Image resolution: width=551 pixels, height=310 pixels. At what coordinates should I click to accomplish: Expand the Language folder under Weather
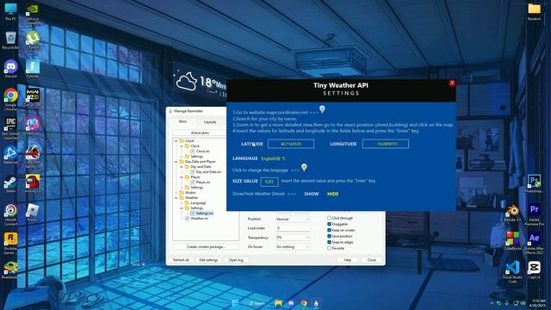coord(182,203)
